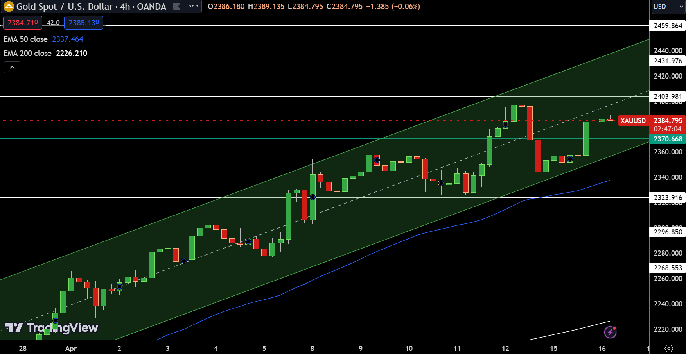
Task: Collapse the indicator legend with chevron button
Action: tap(12, 68)
